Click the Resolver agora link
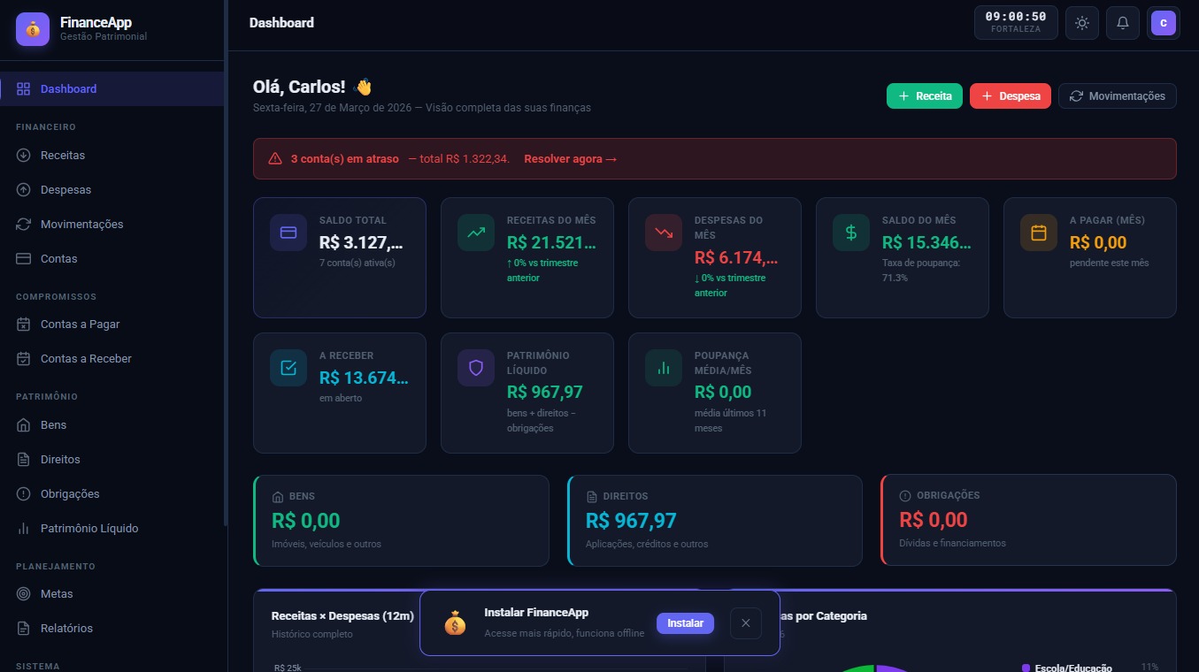The height and width of the screenshot is (672, 1199). coord(570,159)
